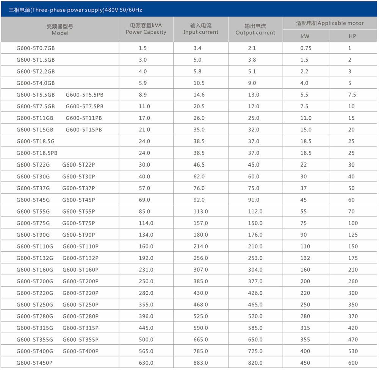The height and width of the screenshot is (370, 379).
Task: Click input current value 3.4
Action: click(197, 48)
